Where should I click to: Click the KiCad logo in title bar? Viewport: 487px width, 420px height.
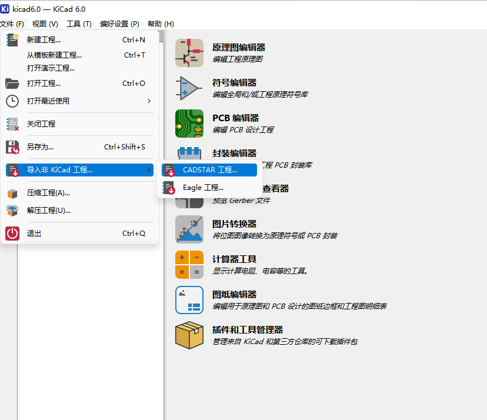(5, 9)
